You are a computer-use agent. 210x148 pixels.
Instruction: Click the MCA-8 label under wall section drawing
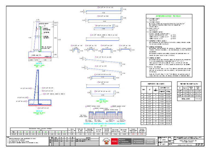click(39, 64)
